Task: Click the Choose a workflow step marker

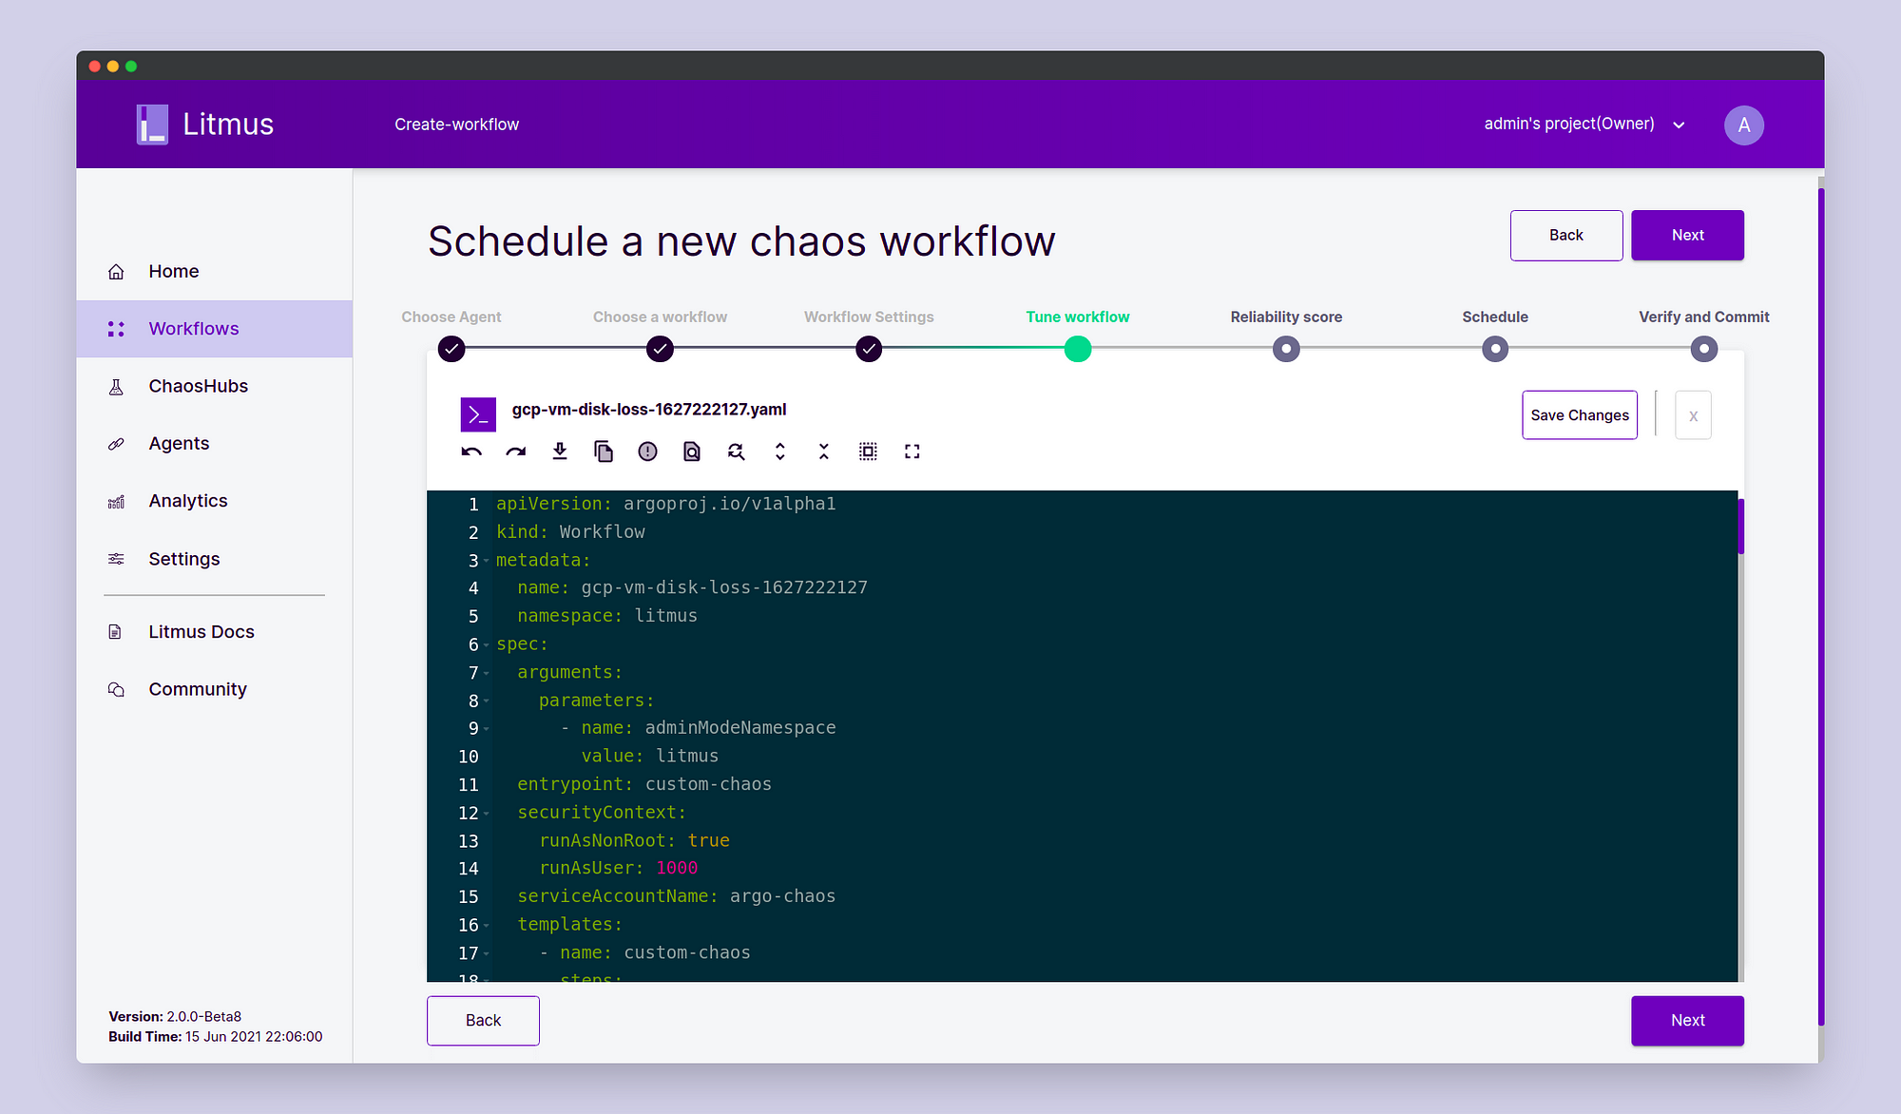Action: tap(660, 350)
